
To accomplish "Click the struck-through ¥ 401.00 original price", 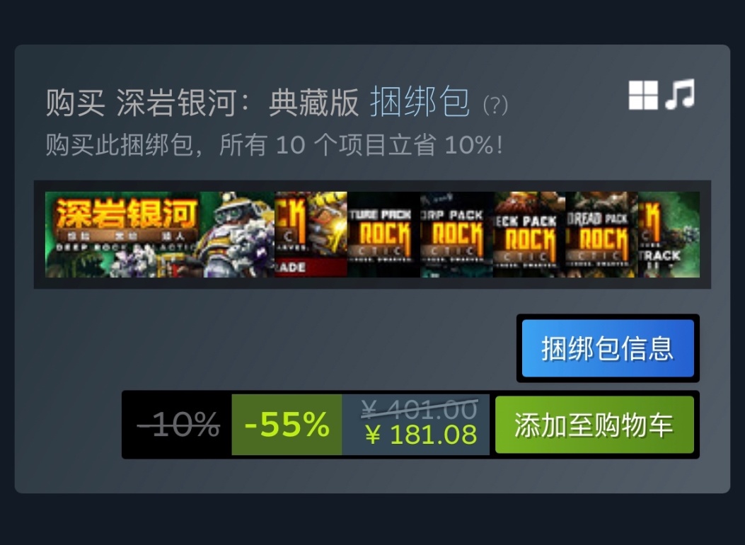I will point(419,409).
